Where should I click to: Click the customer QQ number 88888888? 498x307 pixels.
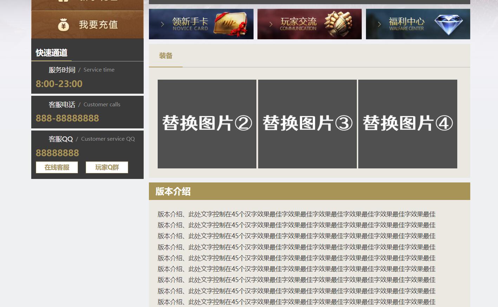click(57, 153)
